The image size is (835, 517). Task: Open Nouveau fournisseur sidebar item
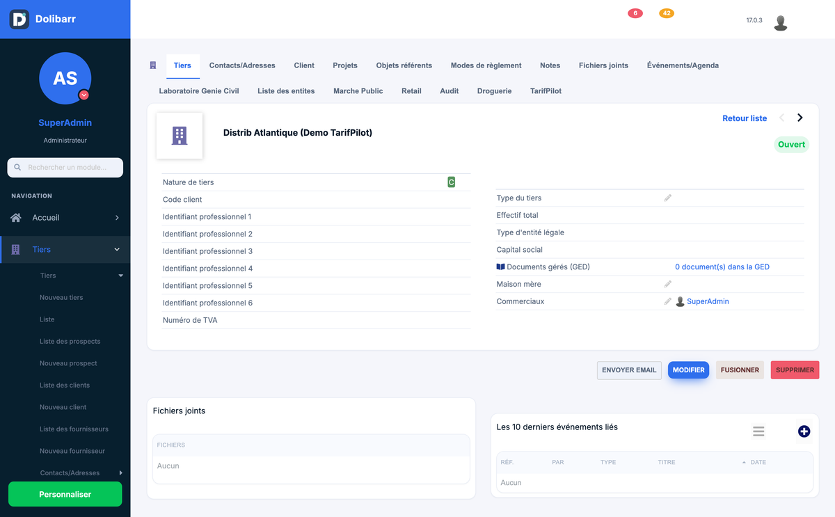click(x=72, y=451)
